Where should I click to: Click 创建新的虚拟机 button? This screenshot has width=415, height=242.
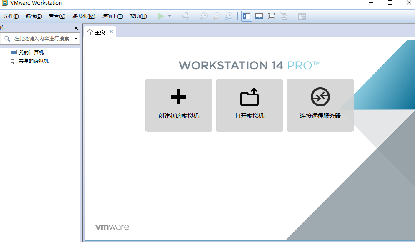pyautogui.click(x=179, y=105)
